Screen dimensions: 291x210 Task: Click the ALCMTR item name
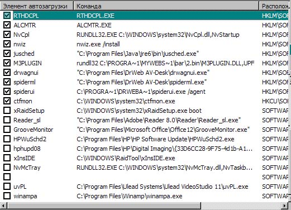tap(25, 25)
